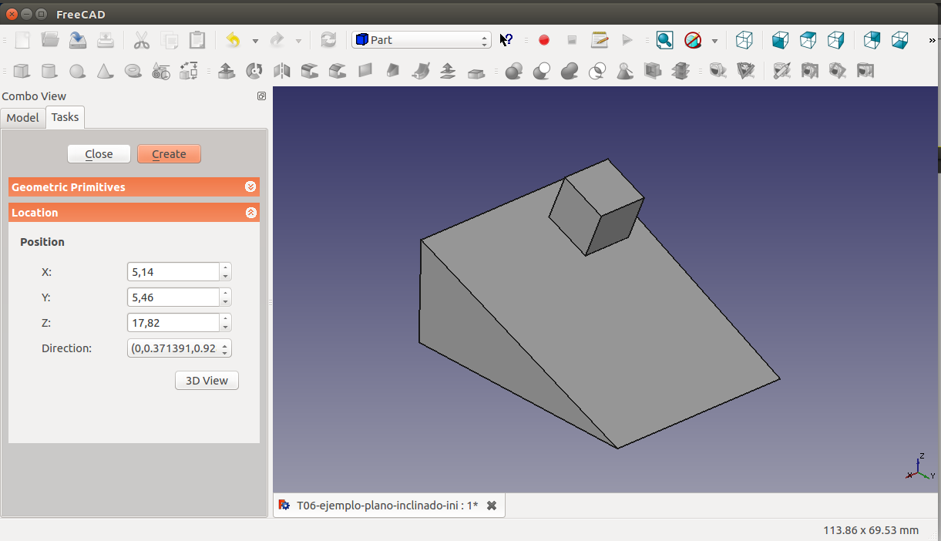941x541 pixels.
Task: Add a Cone solid
Action: tap(105, 71)
